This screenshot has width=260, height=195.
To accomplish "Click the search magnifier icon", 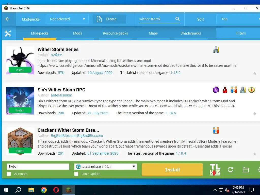I will pos(177,19).
